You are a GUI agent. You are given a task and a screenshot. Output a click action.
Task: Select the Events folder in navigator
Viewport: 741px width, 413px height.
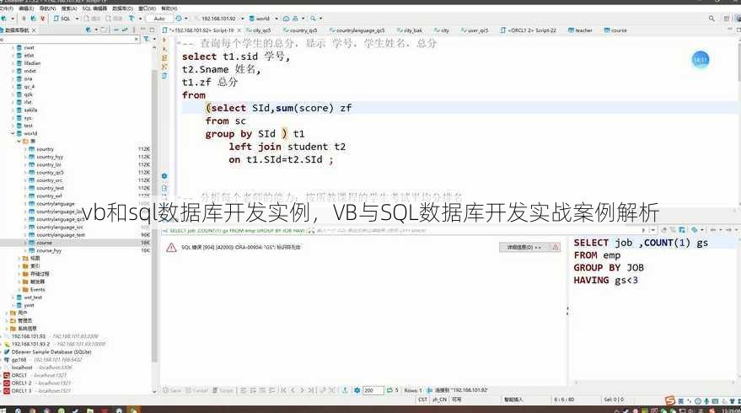coord(37,290)
